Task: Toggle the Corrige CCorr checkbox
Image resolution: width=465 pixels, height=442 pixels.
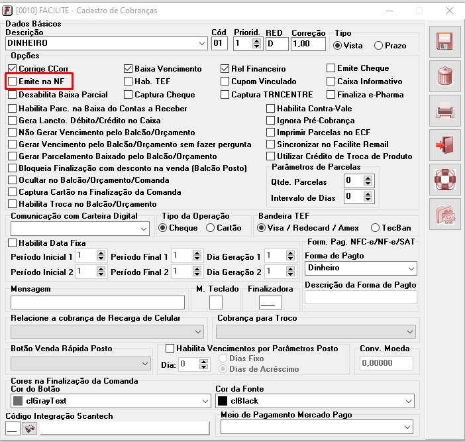Action: click(x=12, y=68)
